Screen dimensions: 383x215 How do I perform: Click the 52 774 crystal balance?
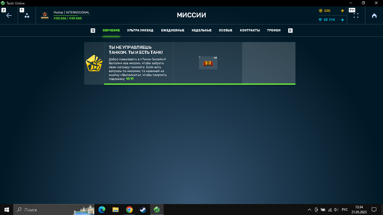pyautogui.click(x=329, y=20)
